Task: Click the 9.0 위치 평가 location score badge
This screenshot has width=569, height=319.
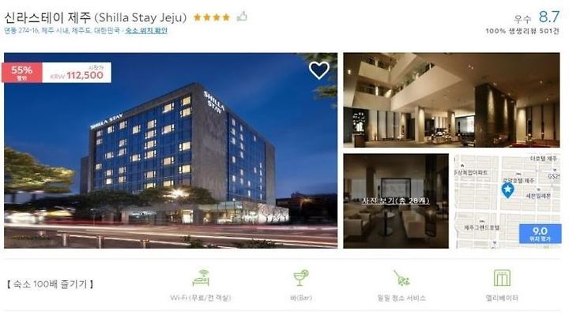Action: pos(540,234)
